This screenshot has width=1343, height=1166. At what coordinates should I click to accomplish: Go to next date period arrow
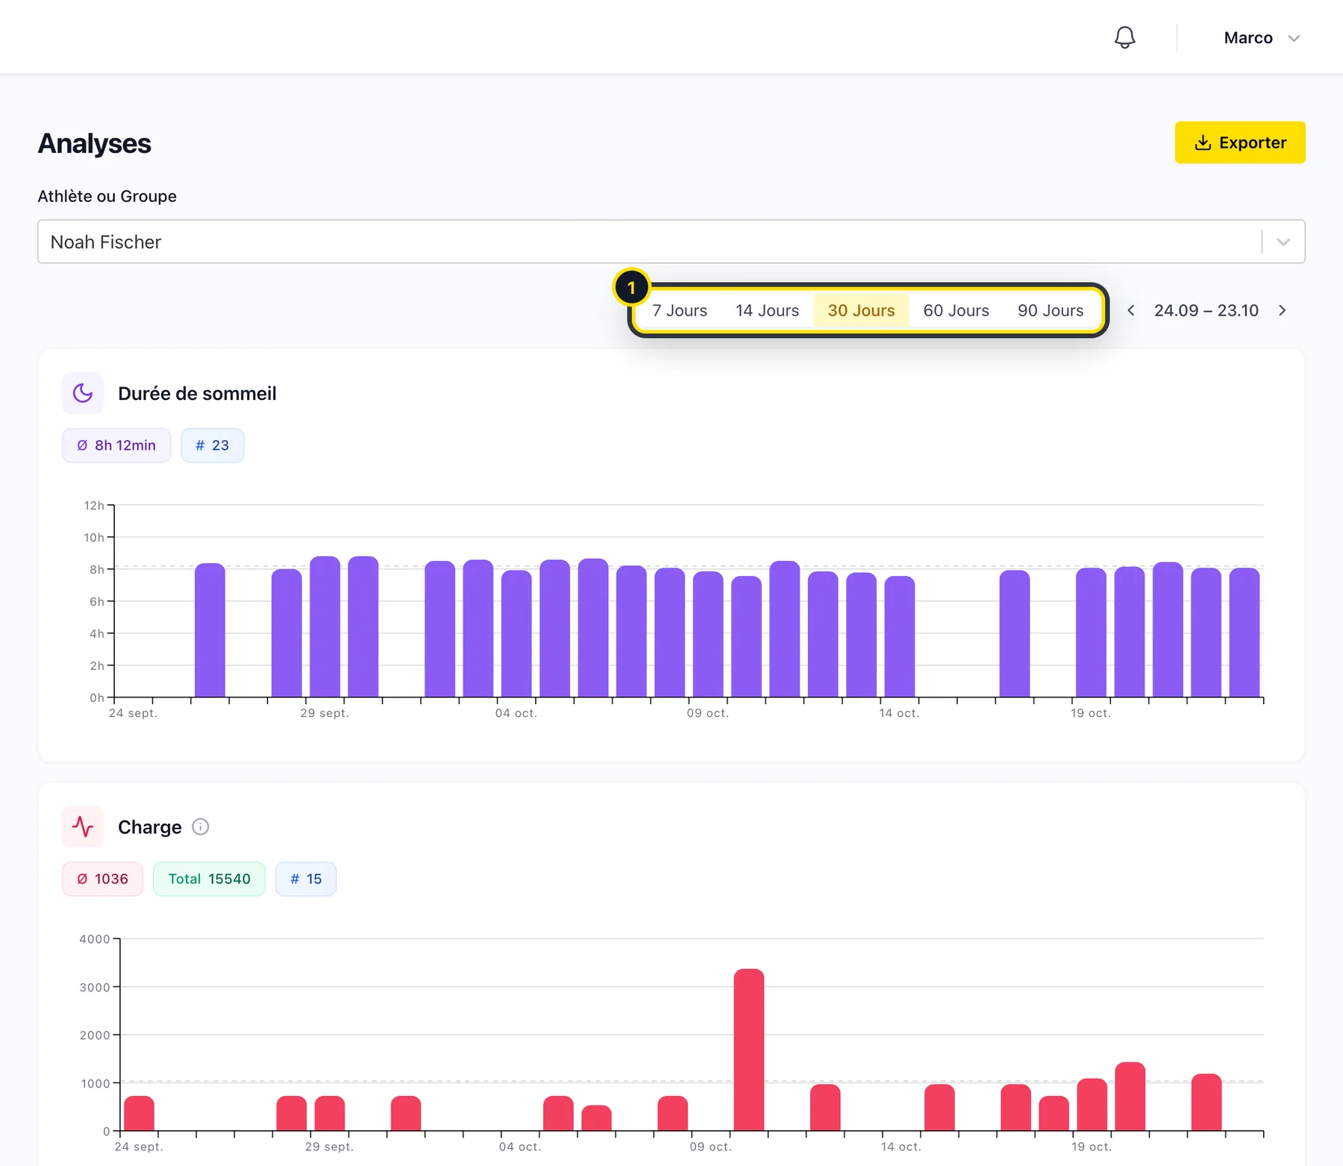point(1283,310)
